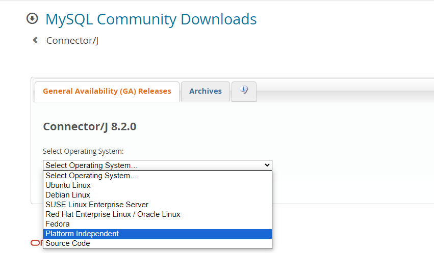Click the Connector/J breadcrumb link

pyautogui.click(x=72, y=41)
